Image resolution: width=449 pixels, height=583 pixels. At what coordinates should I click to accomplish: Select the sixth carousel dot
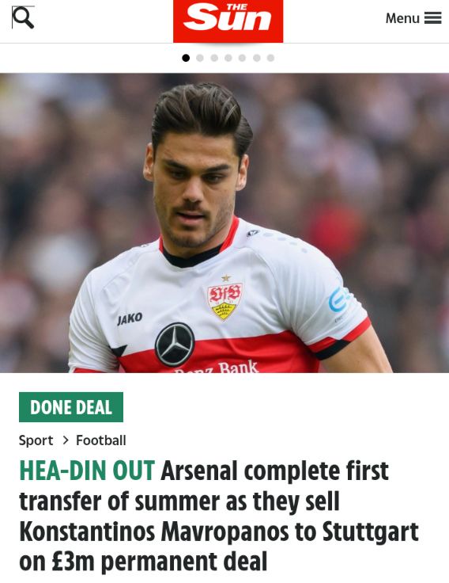coord(256,58)
